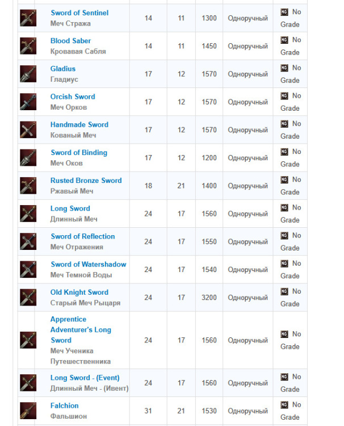
Task: Click the Blood Saber weapon icon
Action: pos(28,46)
